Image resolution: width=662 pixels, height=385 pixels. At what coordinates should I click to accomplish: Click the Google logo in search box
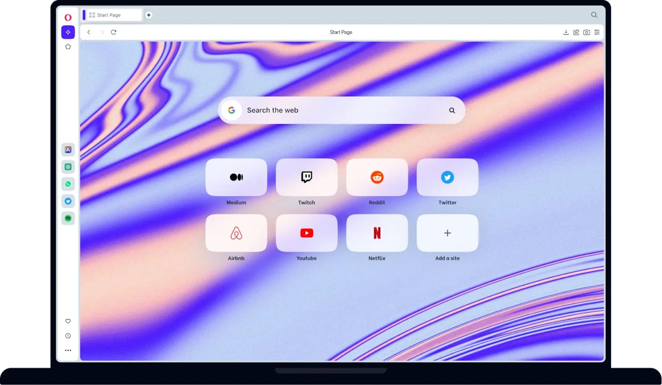pyautogui.click(x=232, y=110)
